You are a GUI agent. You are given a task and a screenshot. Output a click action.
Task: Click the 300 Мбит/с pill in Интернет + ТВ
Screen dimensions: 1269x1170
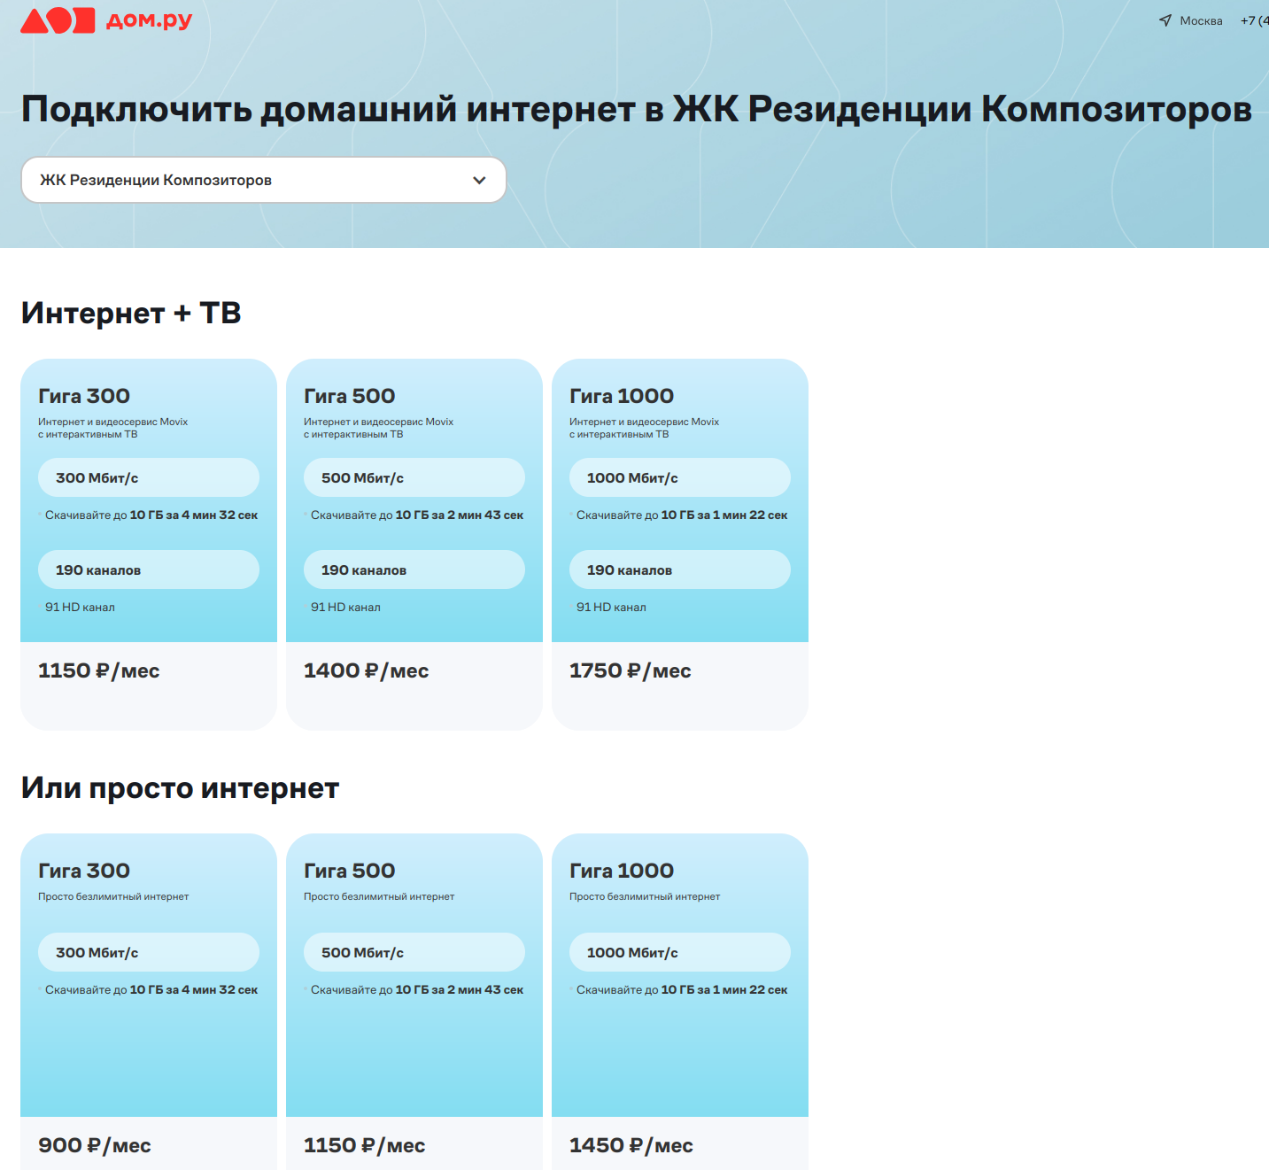click(x=149, y=477)
